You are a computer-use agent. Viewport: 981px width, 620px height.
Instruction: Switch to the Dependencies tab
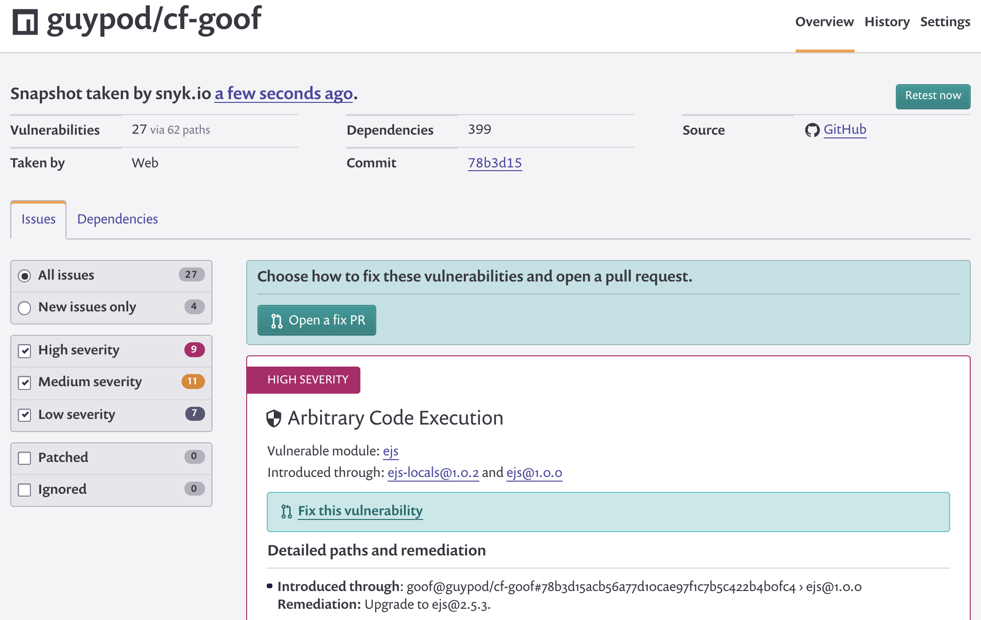click(x=117, y=219)
